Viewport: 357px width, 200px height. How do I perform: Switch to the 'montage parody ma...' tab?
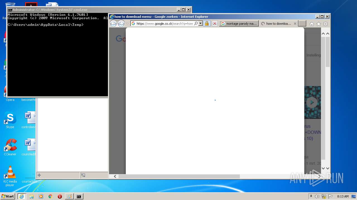tap(239, 24)
